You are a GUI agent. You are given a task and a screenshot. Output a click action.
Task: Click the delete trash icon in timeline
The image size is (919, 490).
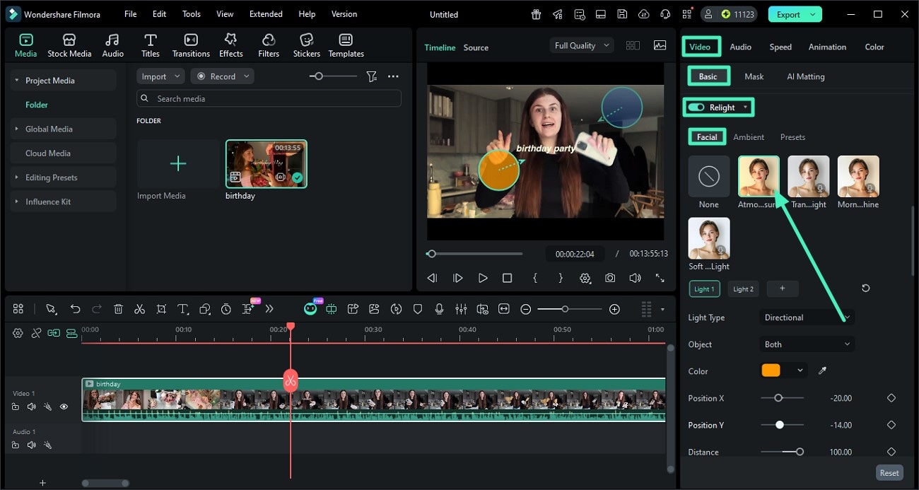tap(118, 309)
